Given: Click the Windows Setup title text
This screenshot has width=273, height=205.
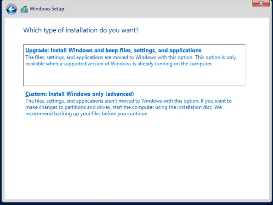Looking at the screenshot, I should tap(47, 9).
